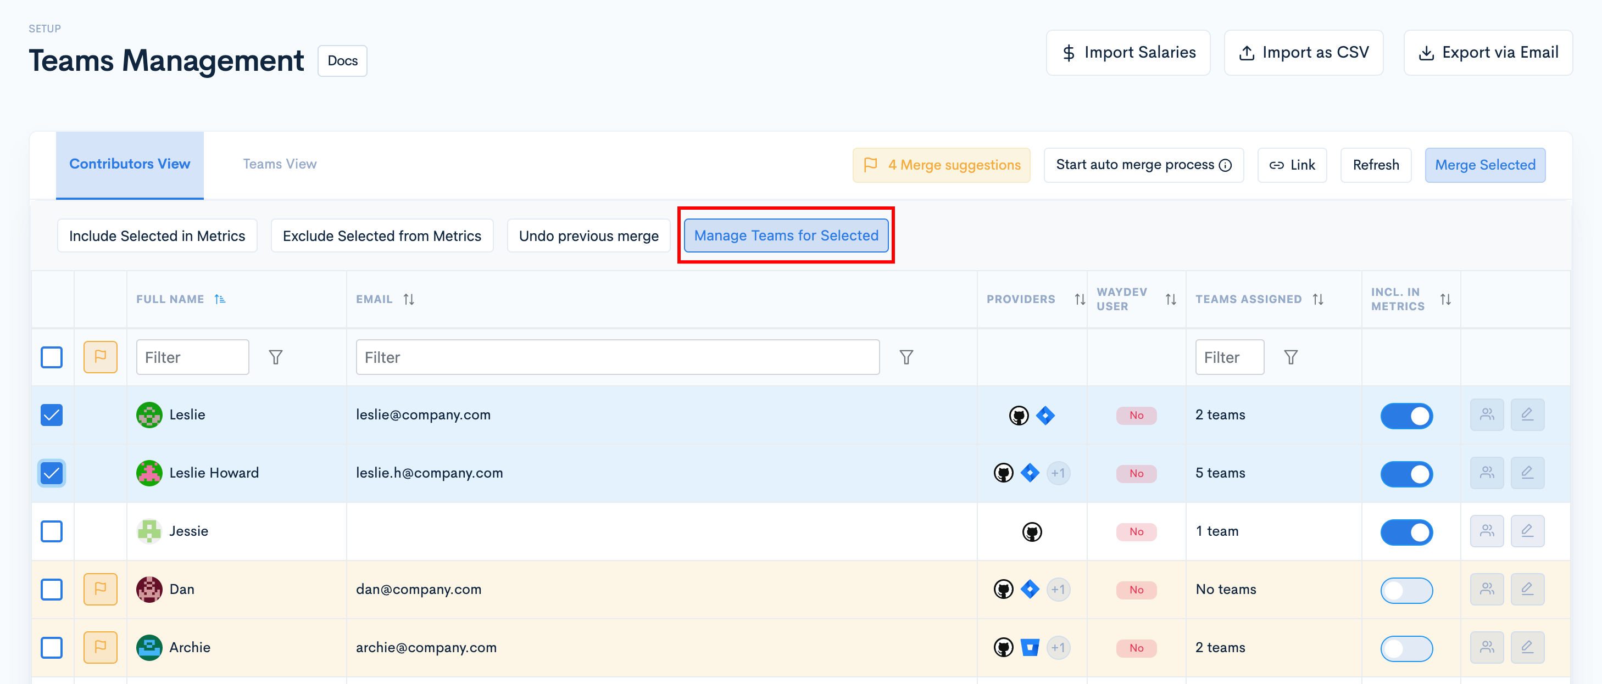
Task: Click the Import Salaries button
Action: click(1127, 53)
